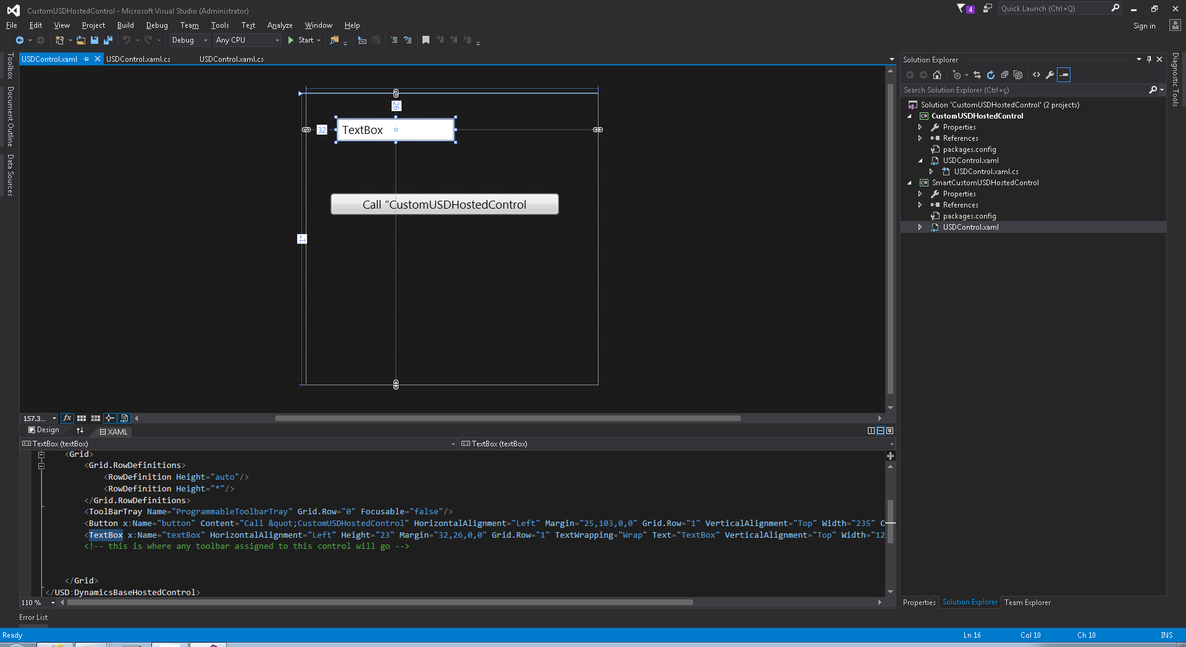This screenshot has height=647, width=1186.
Task: Open the Any CPU platform dropdown
Action: point(247,40)
